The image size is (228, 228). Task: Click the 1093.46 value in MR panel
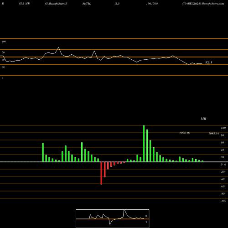[185, 133]
